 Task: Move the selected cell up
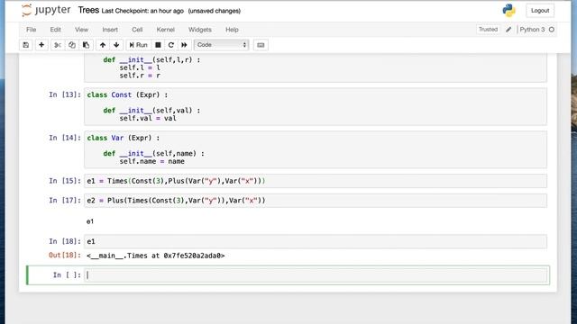coord(103,45)
